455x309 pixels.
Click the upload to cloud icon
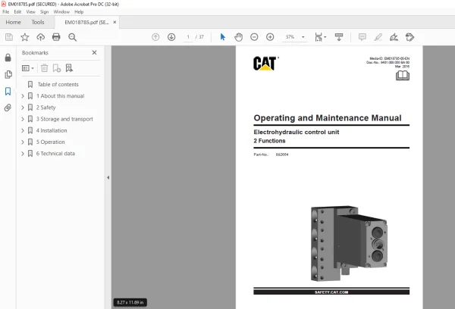point(41,37)
